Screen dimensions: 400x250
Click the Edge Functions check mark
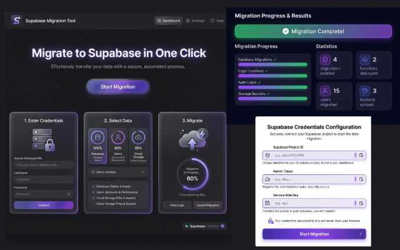click(266, 71)
